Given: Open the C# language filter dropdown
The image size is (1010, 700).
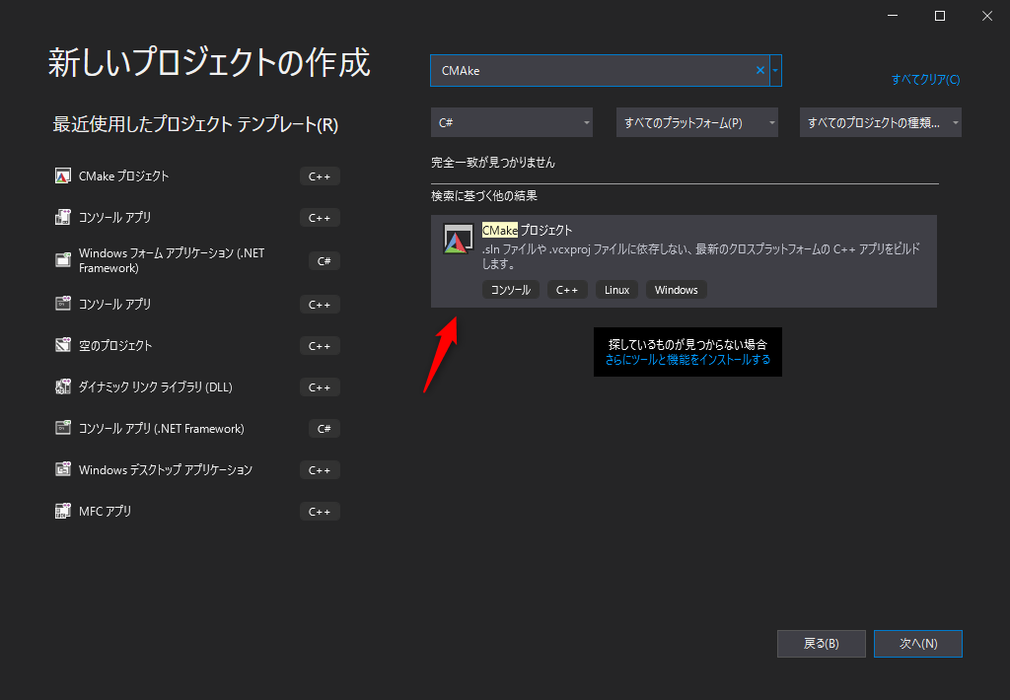Looking at the screenshot, I should (512, 121).
